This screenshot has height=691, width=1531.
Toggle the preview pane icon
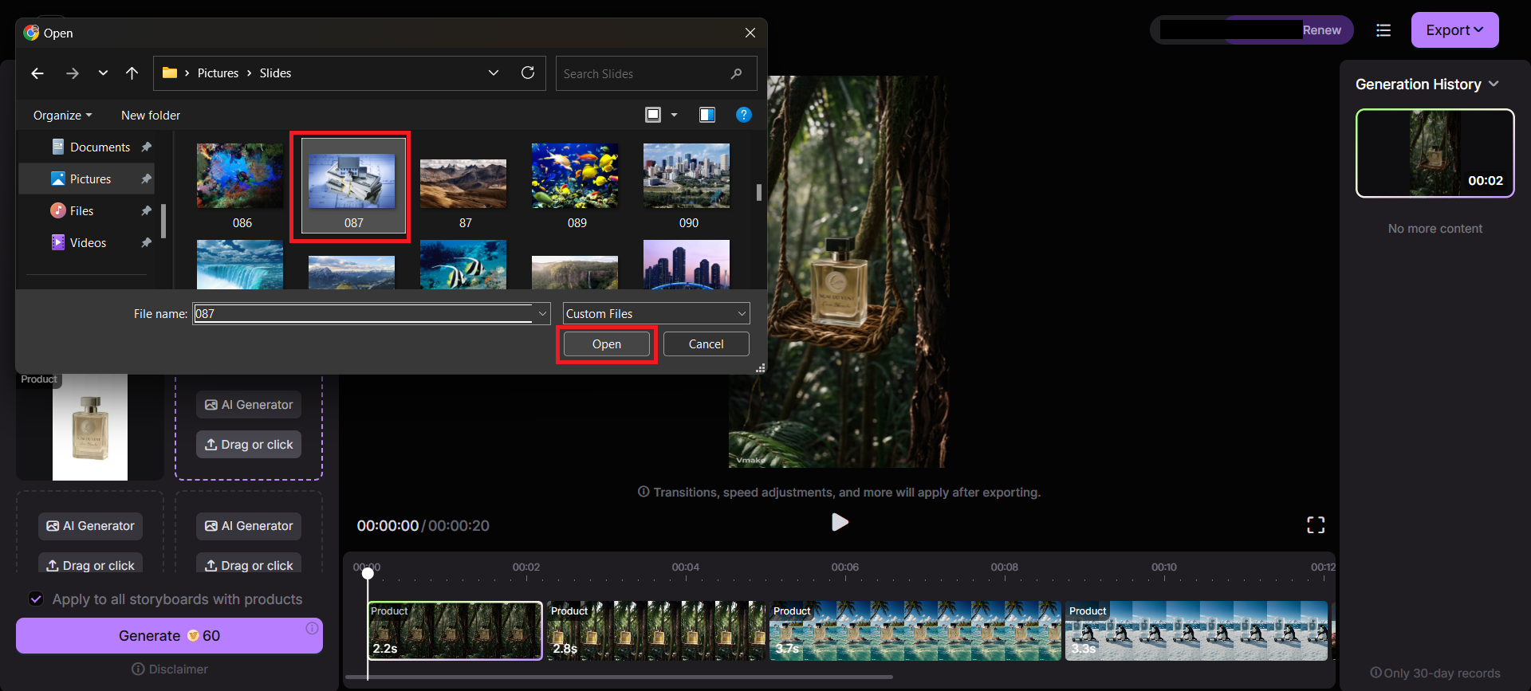[x=706, y=115]
